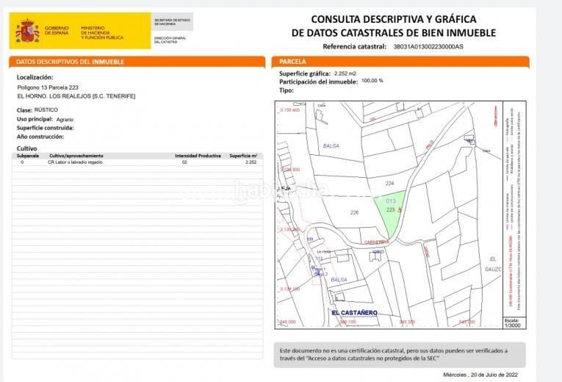Viewport: 562px width, 382px height.
Task: Click the 'Agrario' main-use value
Action: pyautogui.click(x=65, y=119)
